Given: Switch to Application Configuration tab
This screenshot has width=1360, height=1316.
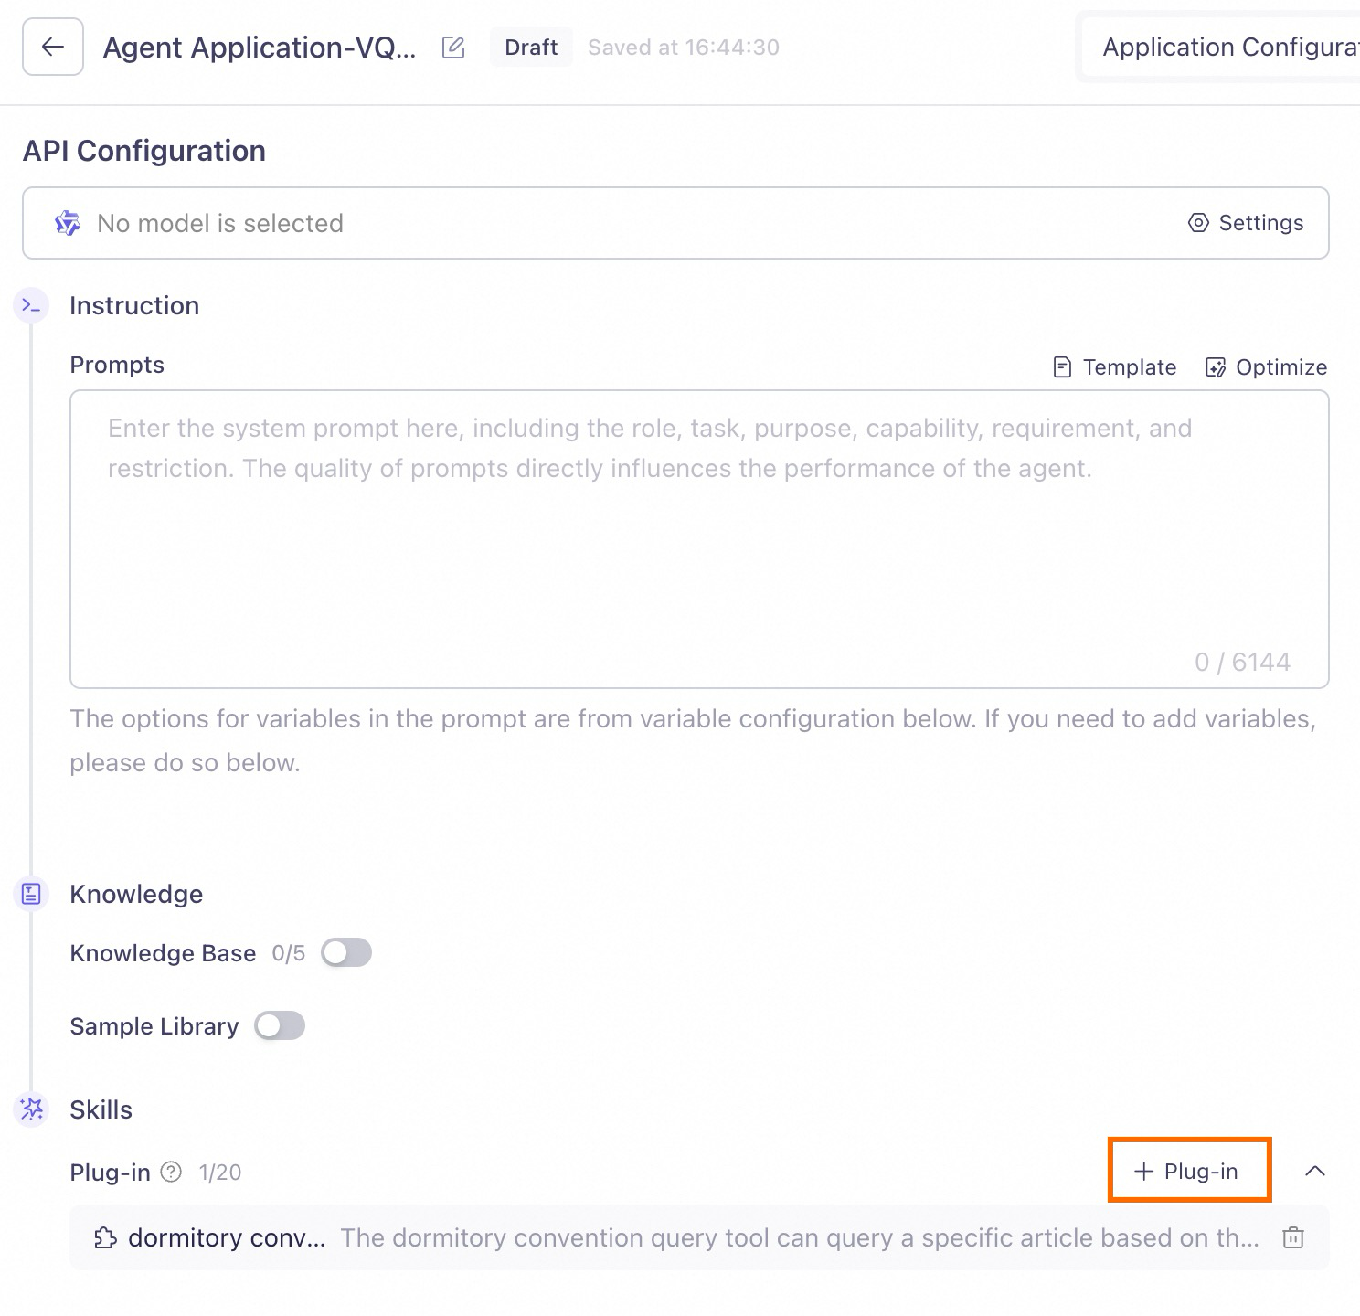Looking at the screenshot, I should tap(1227, 48).
